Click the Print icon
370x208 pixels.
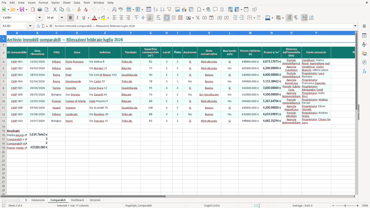click(40, 10)
